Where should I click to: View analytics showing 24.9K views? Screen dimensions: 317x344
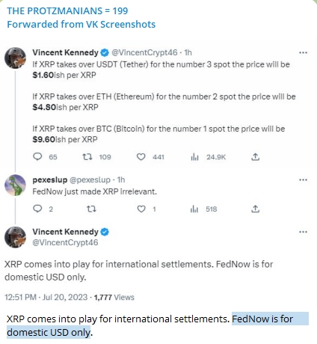194,157
